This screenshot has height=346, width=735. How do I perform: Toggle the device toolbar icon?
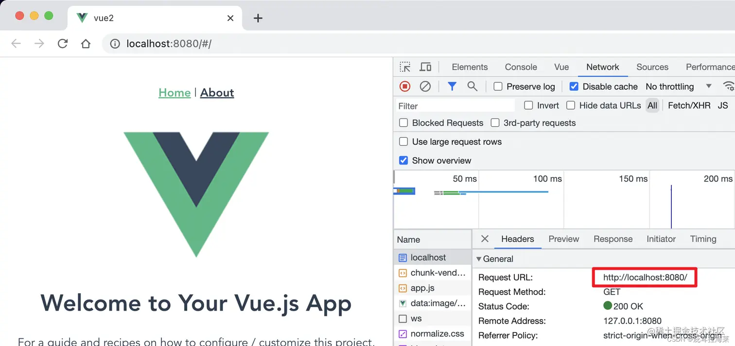tap(425, 67)
